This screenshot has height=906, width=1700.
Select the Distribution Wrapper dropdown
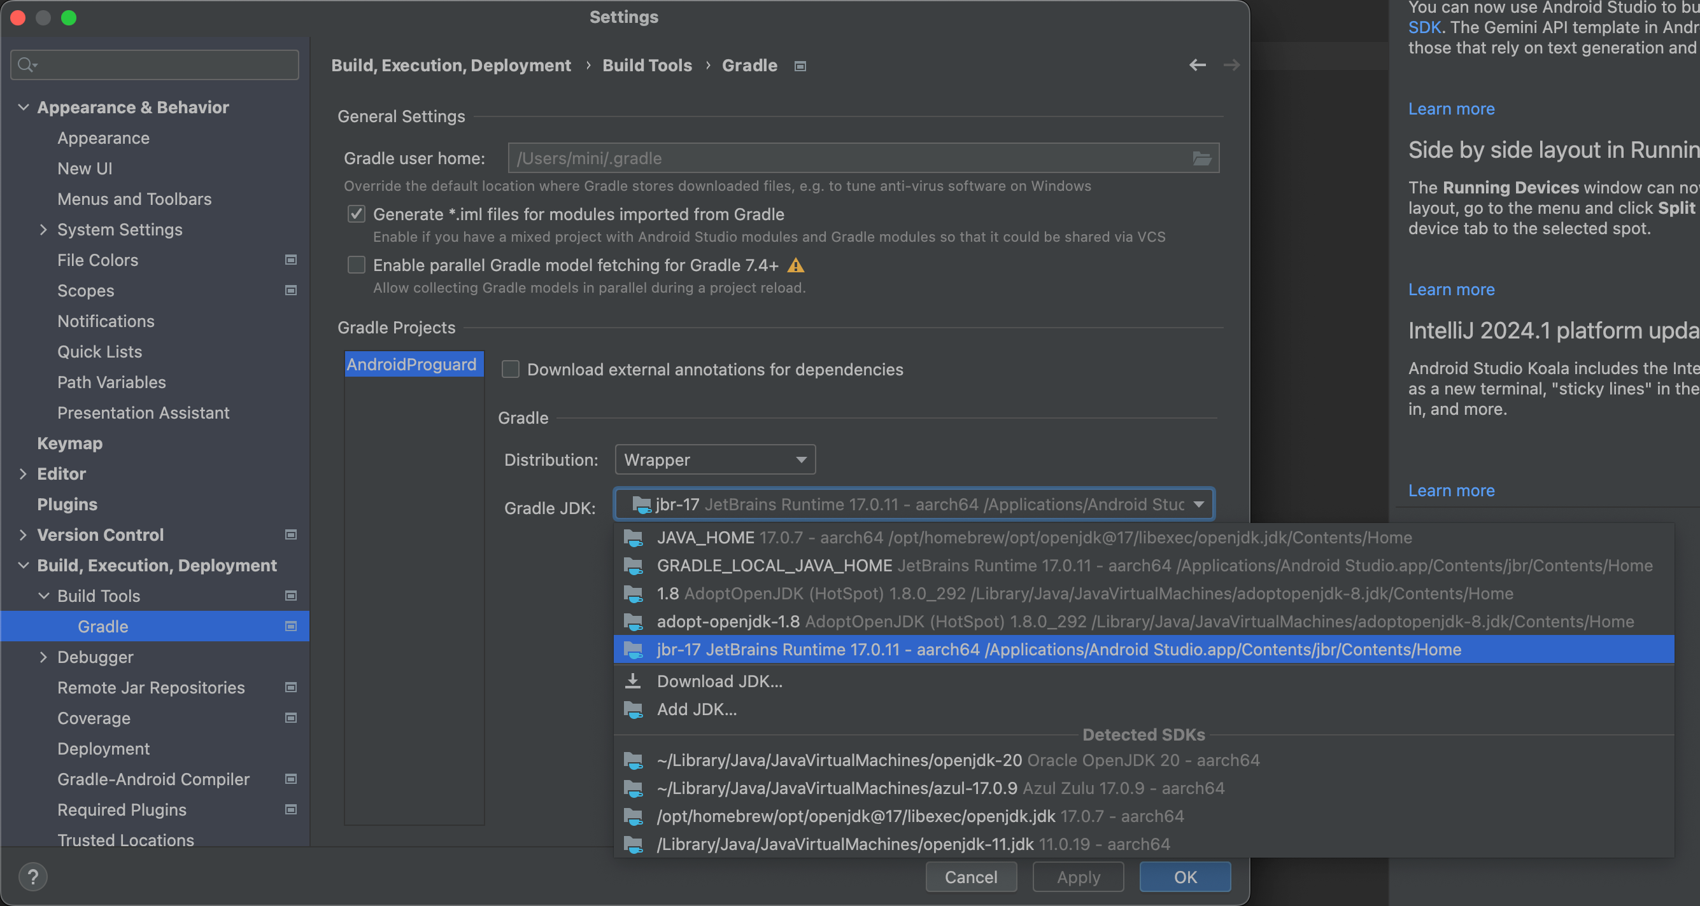click(715, 459)
